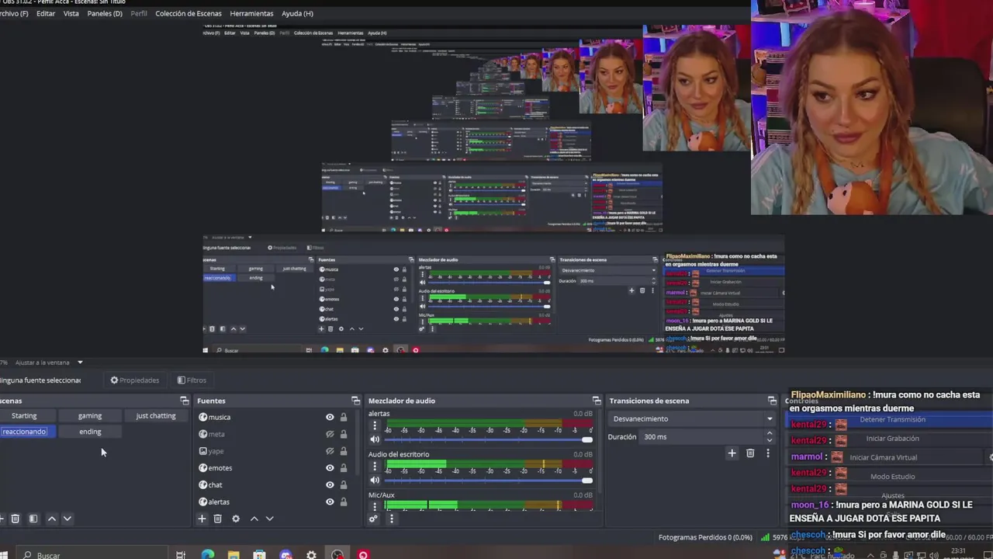Hide the chat source

pos(330,485)
